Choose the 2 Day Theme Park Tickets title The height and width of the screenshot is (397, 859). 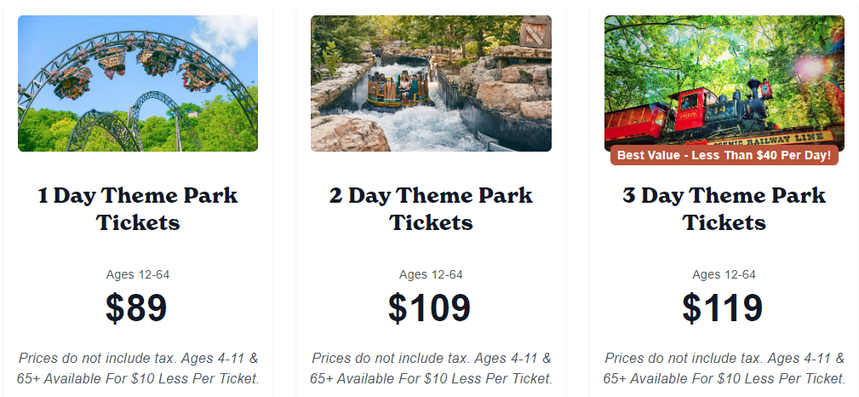(431, 209)
